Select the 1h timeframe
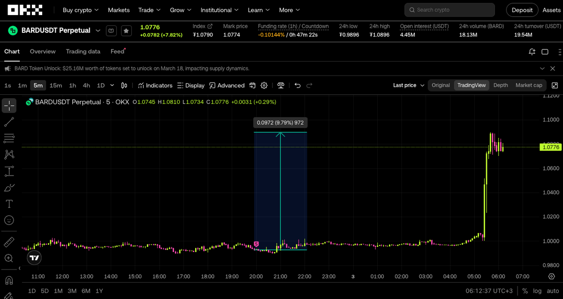 pos(72,85)
